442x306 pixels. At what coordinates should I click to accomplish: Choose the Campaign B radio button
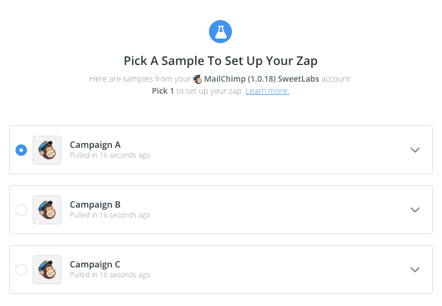click(x=21, y=210)
